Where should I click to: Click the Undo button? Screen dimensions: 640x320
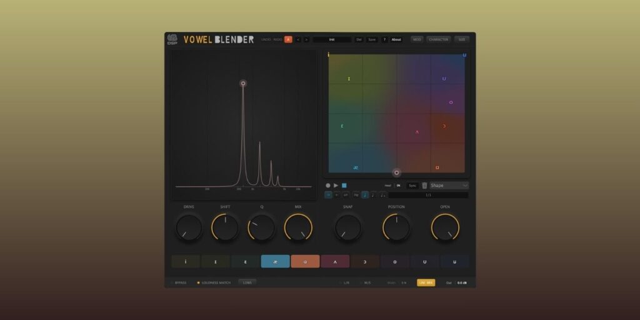click(266, 39)
